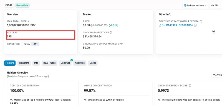Viewport: 222px width, 105px height.
Task: Click onchain market cap value $31,468,374.64
Action: [x=92, y=37]
